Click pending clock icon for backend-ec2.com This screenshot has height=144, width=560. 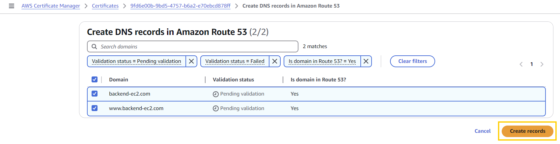coord(216,94)
